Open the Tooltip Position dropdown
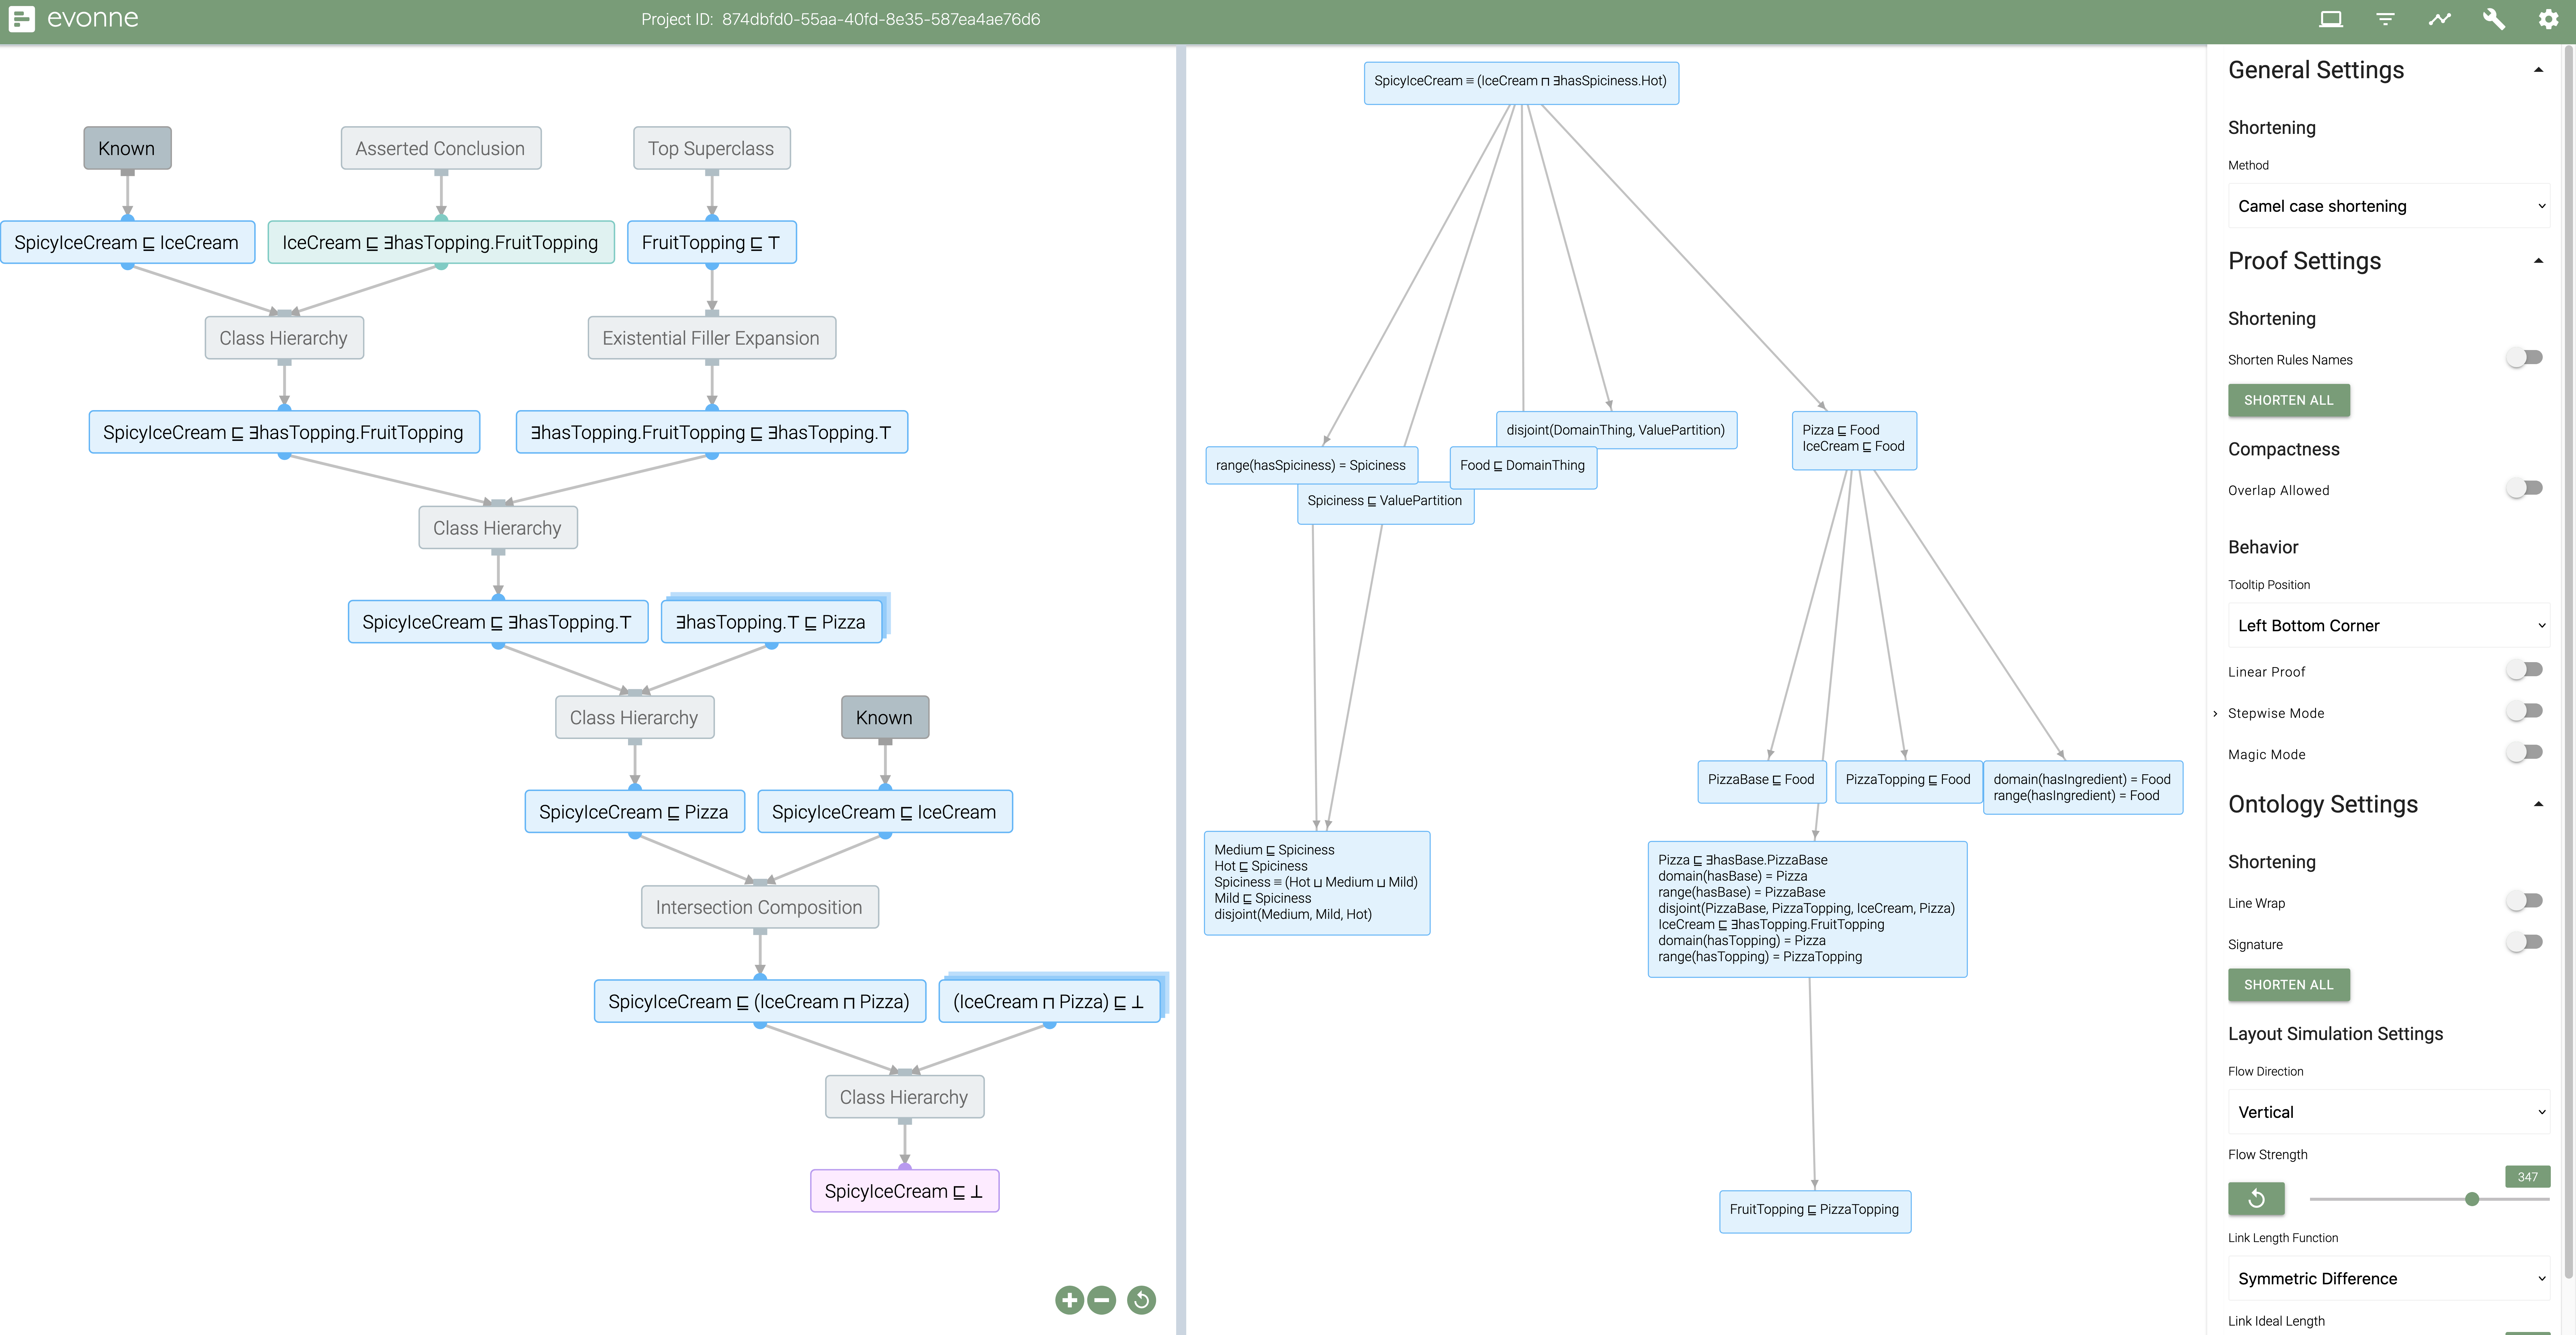The image size is (2576, 1335). 2388,626
